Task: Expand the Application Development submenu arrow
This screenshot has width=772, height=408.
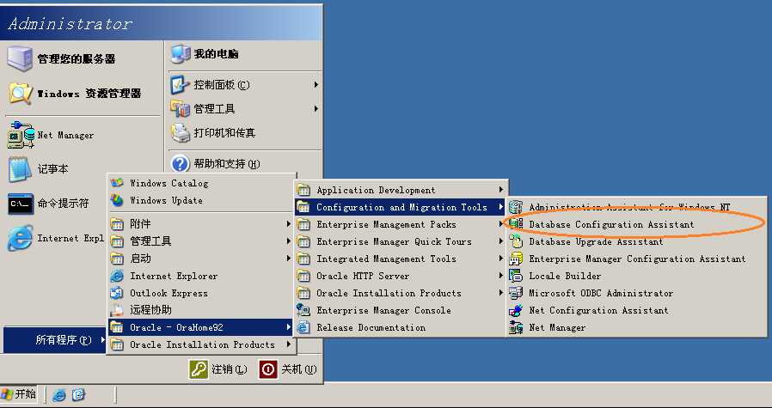Action: [500, 190]
